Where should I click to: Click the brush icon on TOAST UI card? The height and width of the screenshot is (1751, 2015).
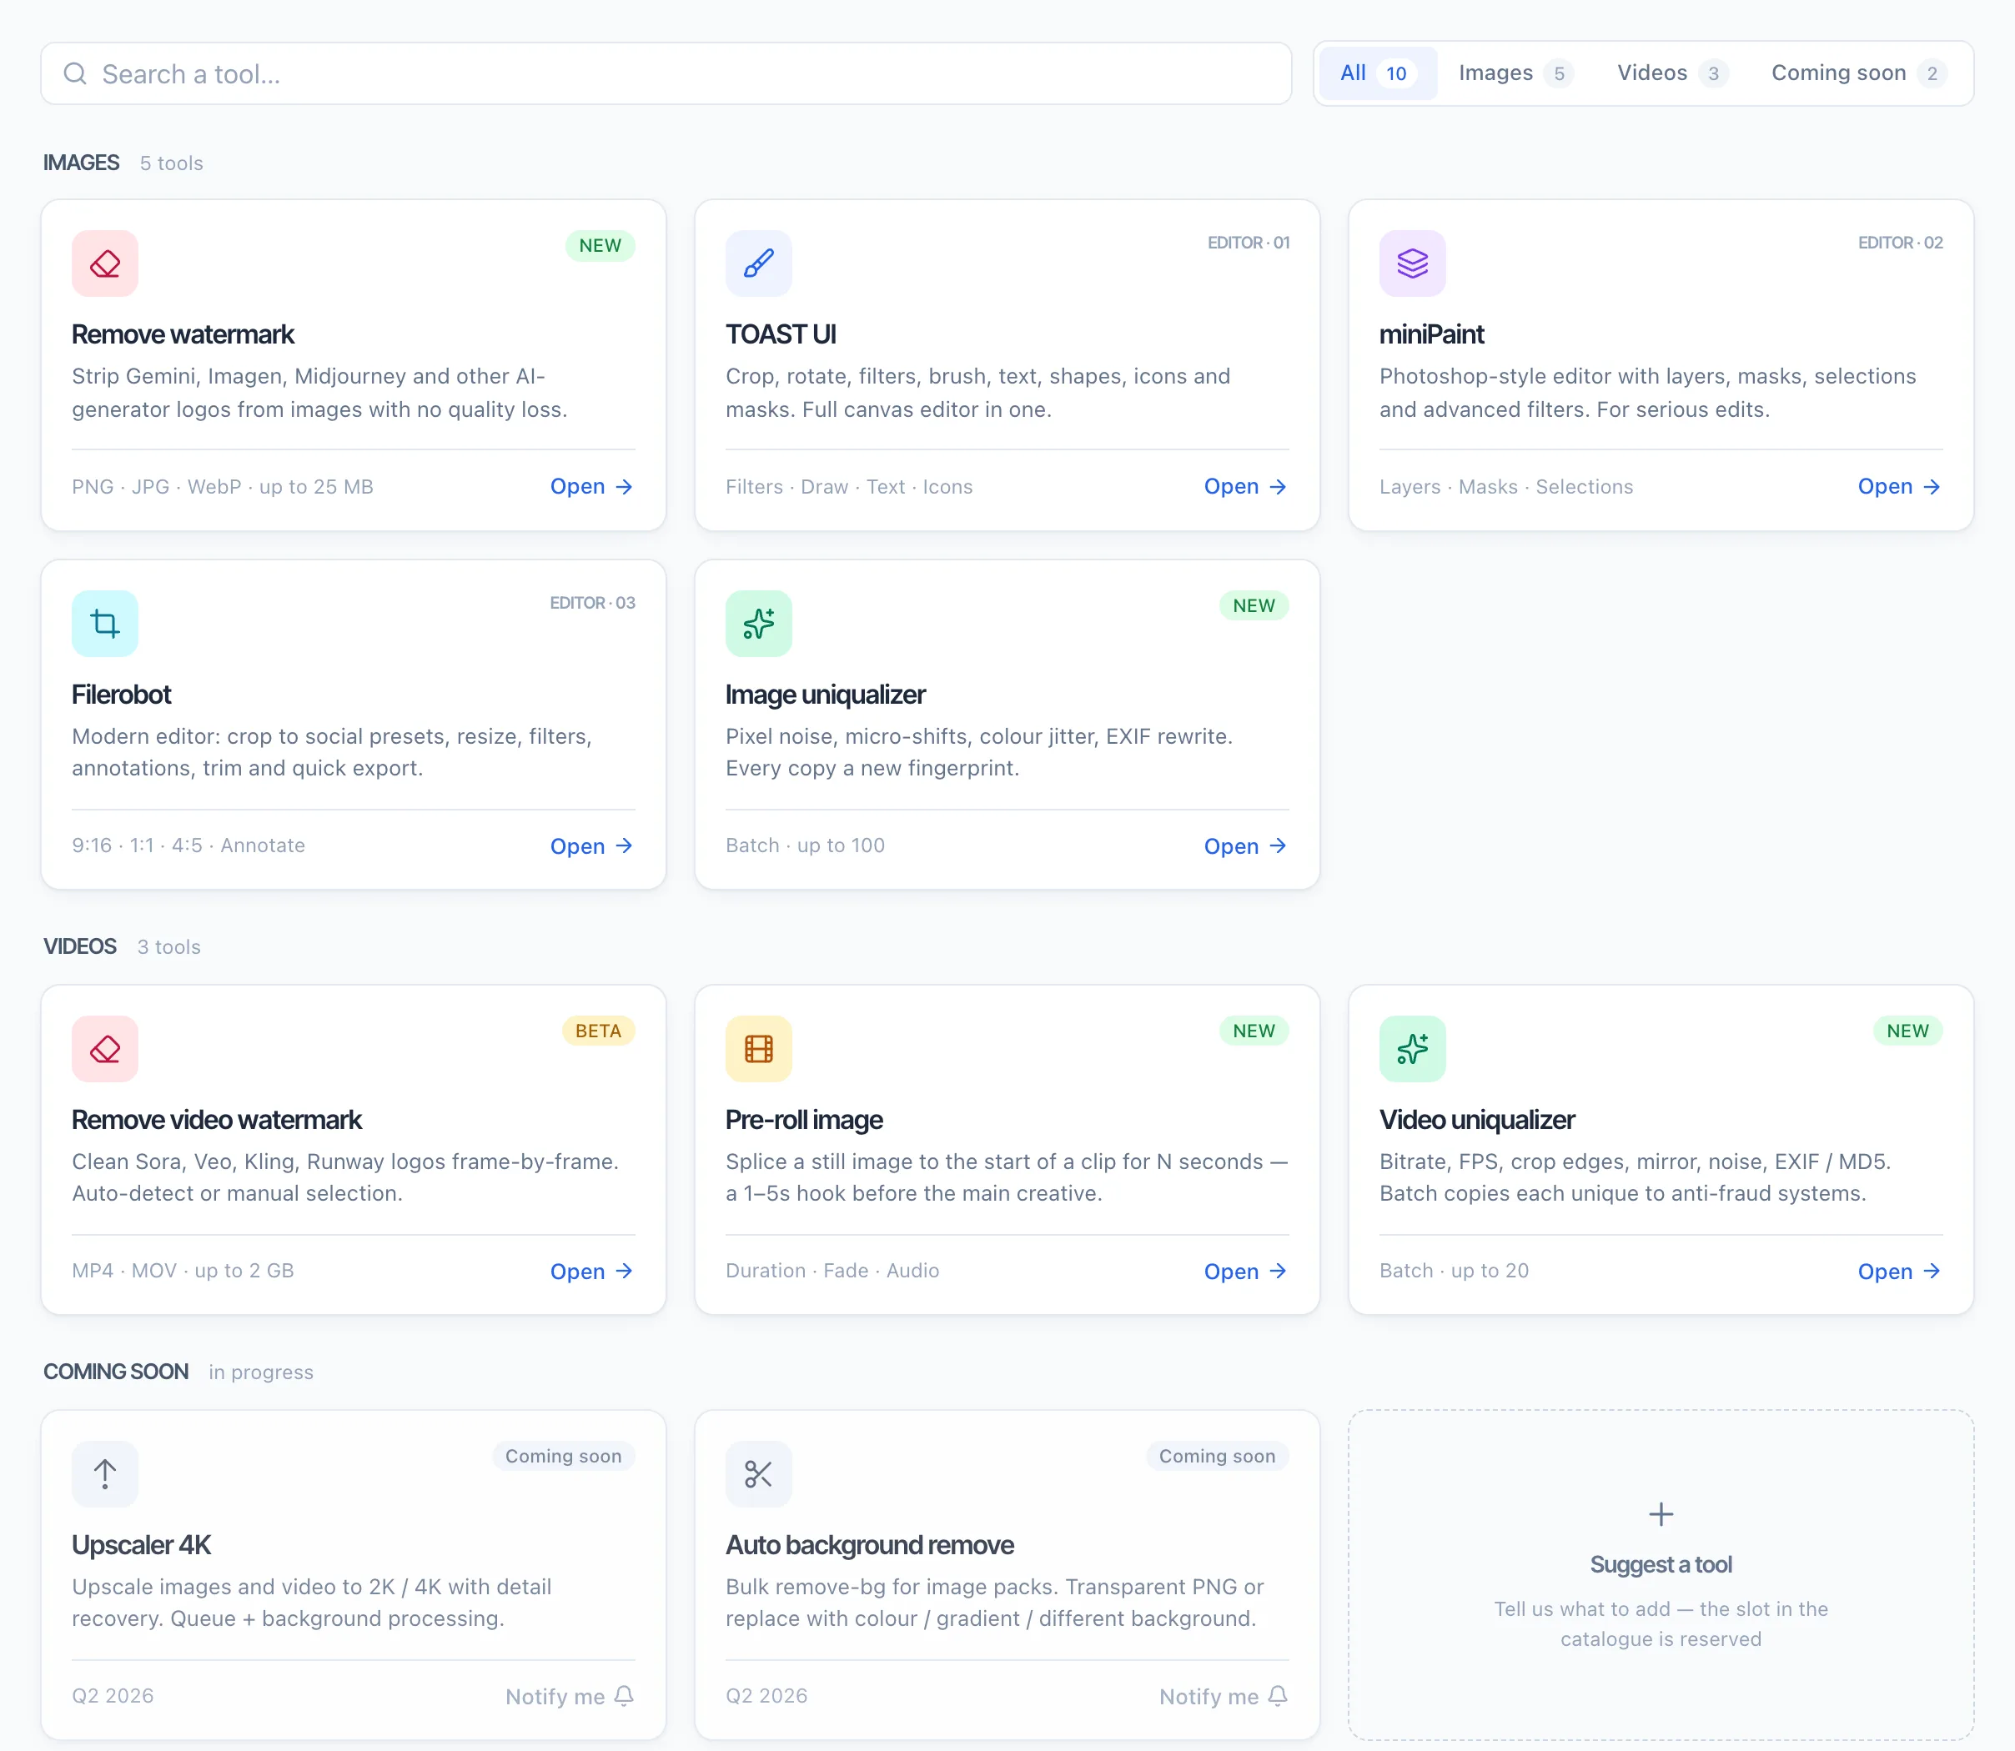758,263
